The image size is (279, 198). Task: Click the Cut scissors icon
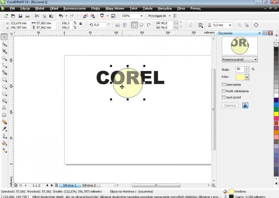click(37, 16)
